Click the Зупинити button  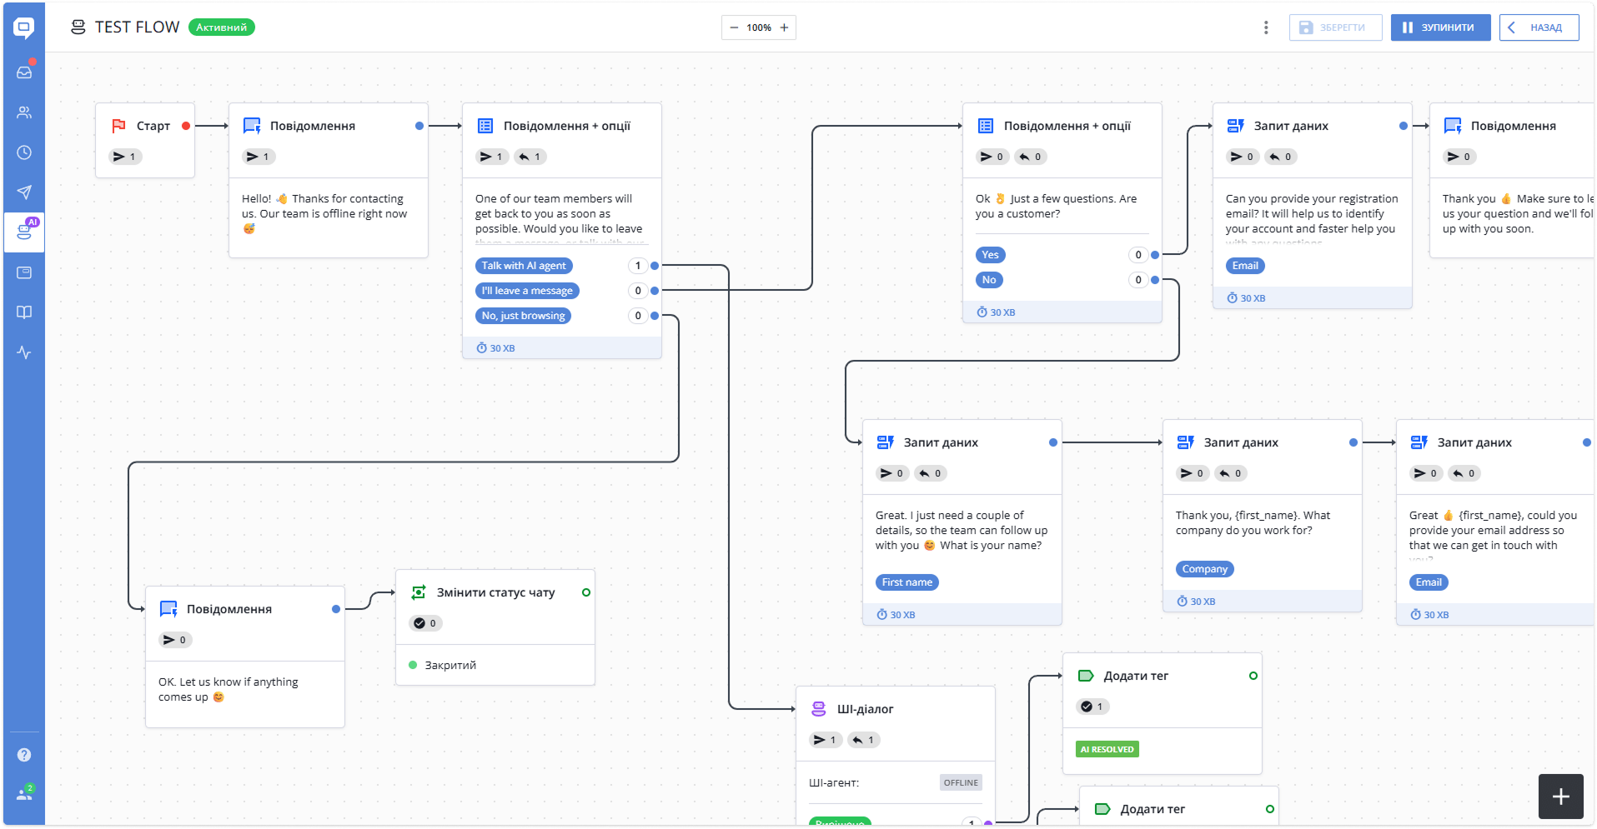pyautogui.click(x=1440, y=27)
